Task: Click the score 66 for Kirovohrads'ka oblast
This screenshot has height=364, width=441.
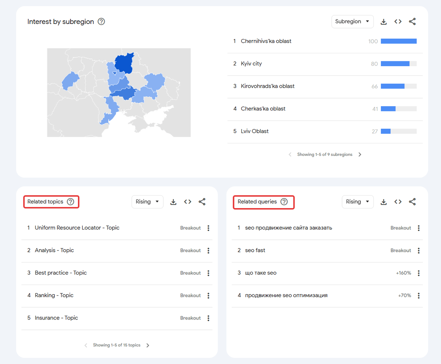Action: (x=374, y=86)
